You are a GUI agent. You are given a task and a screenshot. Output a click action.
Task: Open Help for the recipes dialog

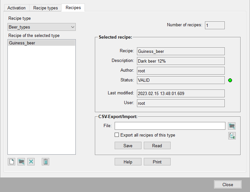pos(128,162)
